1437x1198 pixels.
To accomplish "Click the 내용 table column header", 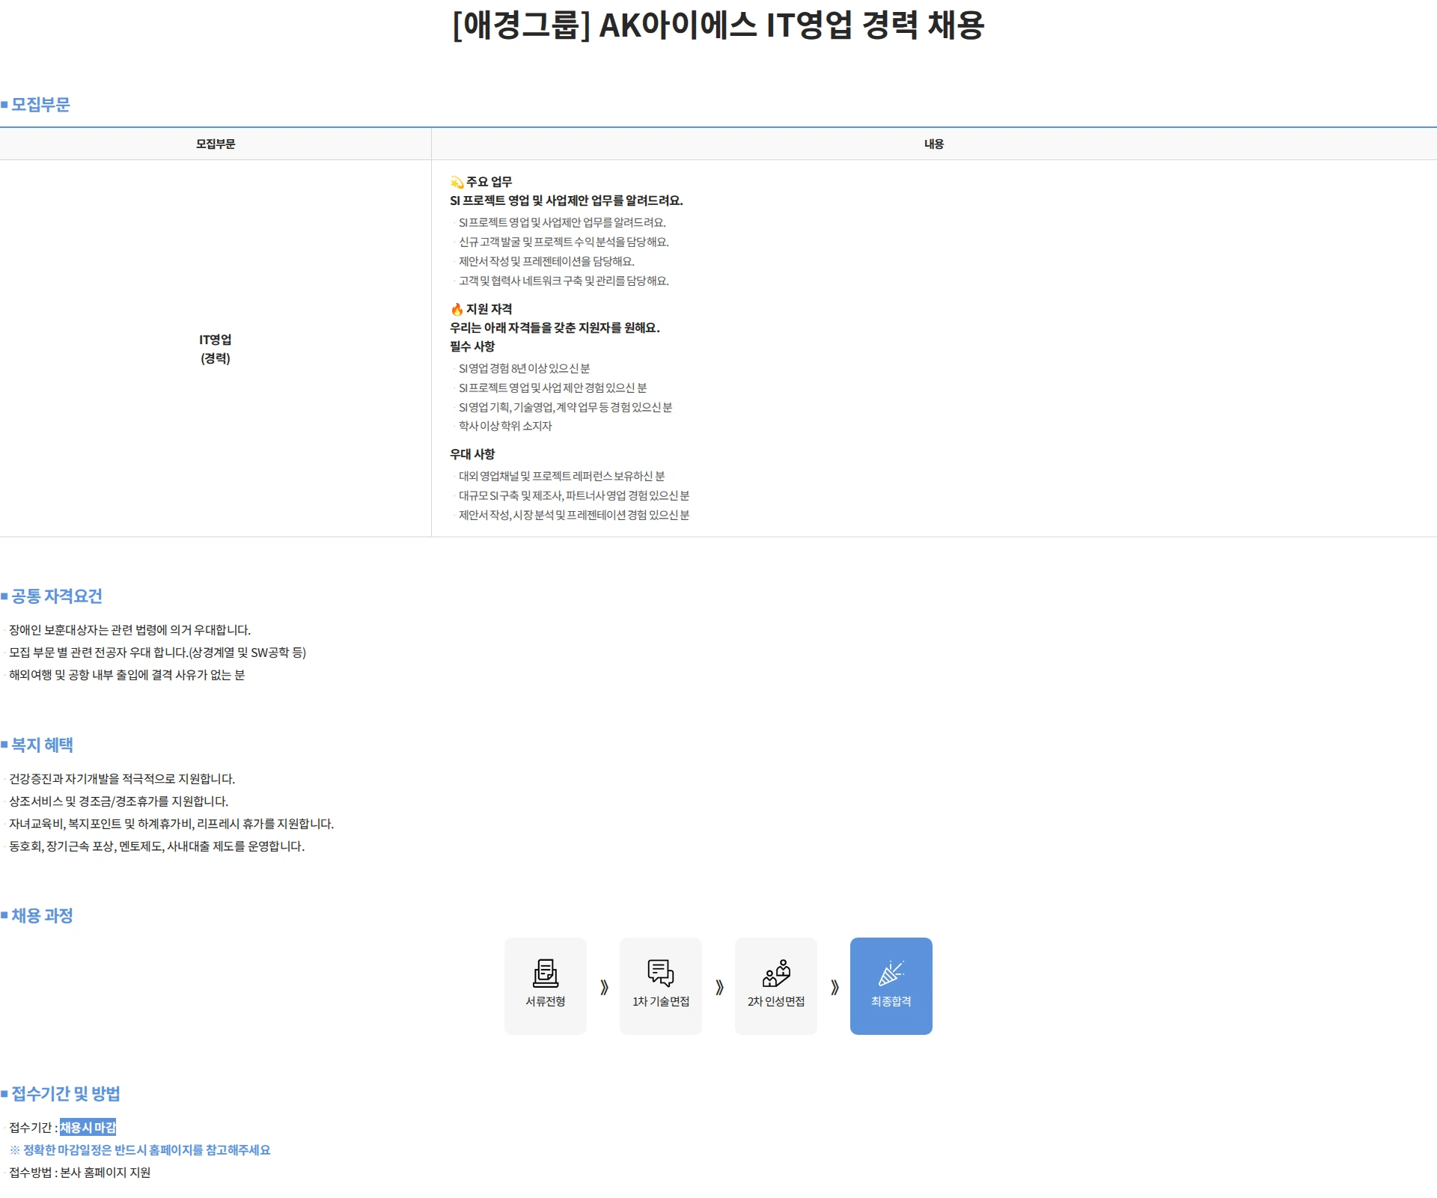I will tap(933, 144).
